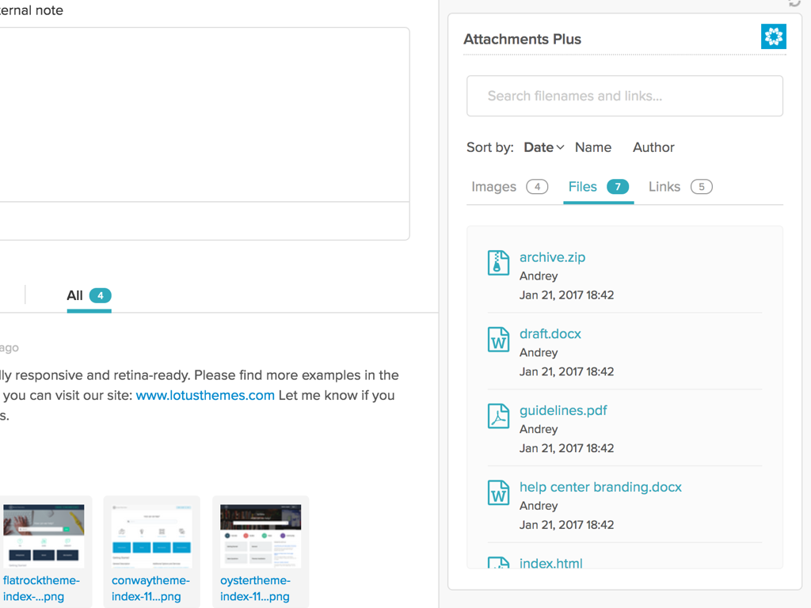Click the file icon next to index.html
This screenshot has width=811, height=608.
pos(498,564)
